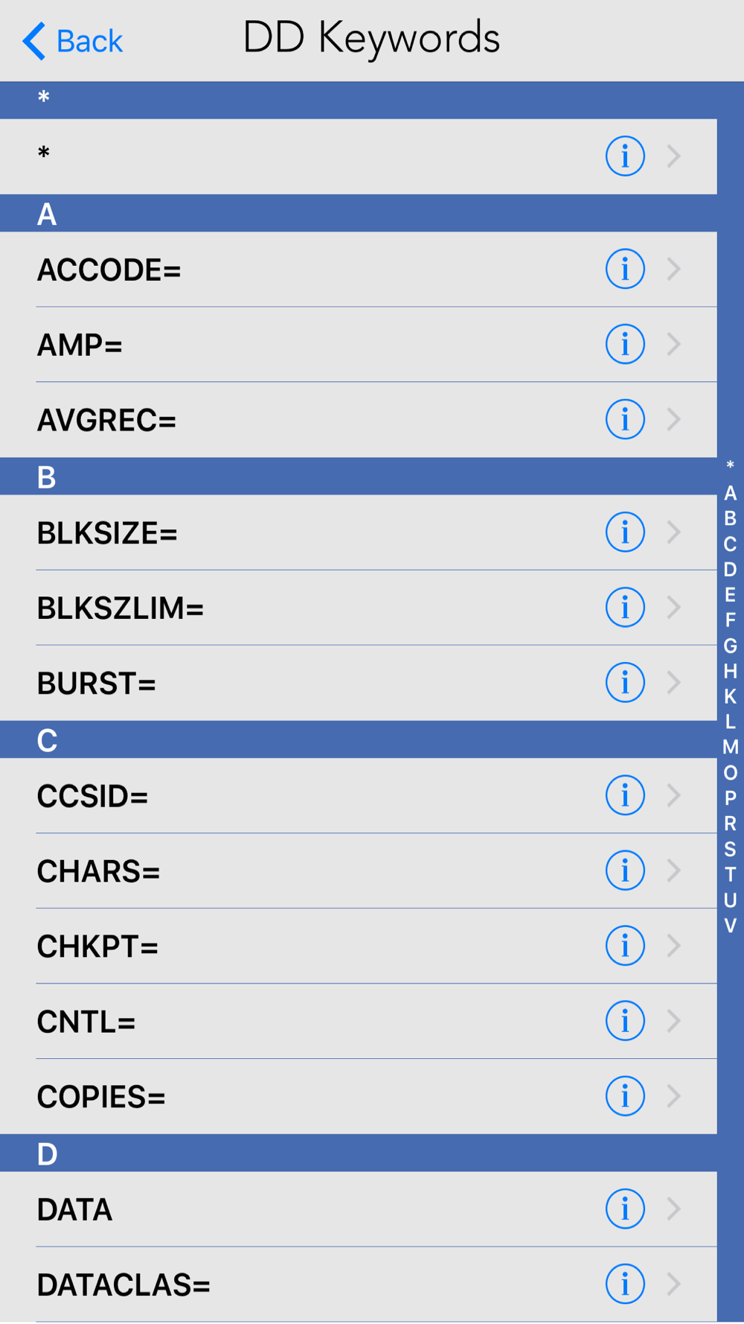The image size is (744, 1324).
Task: Open info for asterisk keyword row
Action: [625, 156]
